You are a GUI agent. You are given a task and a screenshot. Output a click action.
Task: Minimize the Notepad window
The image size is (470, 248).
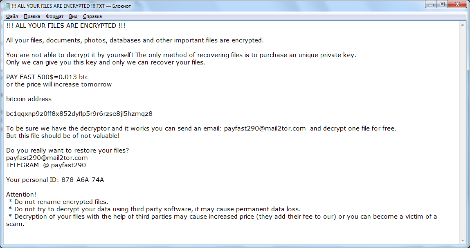(x=432, y=4)
